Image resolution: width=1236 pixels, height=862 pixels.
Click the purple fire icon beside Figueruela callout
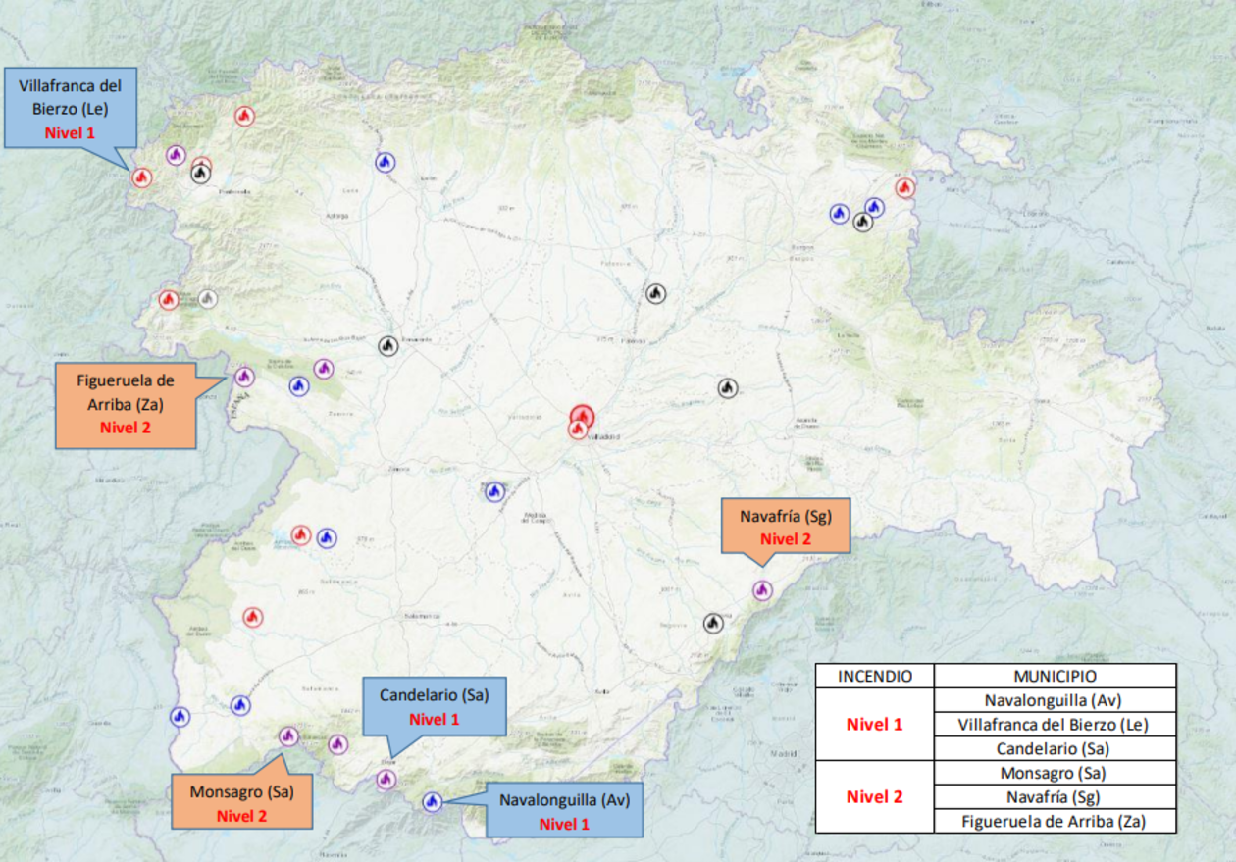point(245,377)
